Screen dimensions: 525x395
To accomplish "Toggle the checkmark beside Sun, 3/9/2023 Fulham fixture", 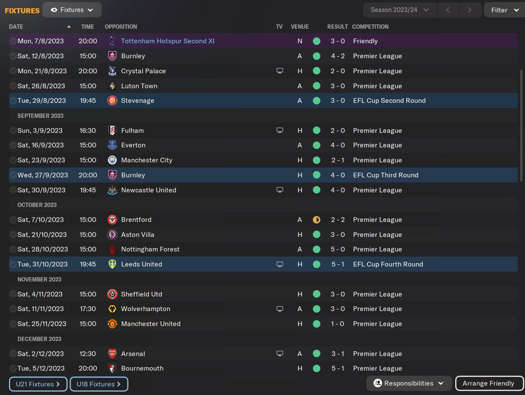I will pyautogui.click(x=13, y=131).
